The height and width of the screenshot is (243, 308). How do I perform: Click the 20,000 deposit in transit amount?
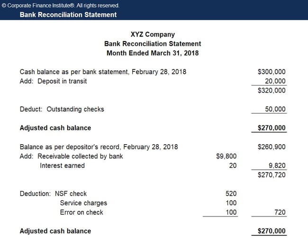(x=275, y=81)
